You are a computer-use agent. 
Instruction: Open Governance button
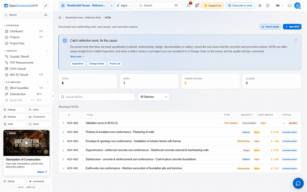point(39,117)
